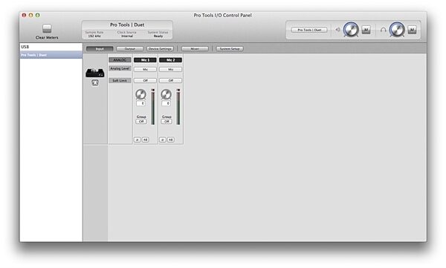Click the Mic 1 gain value field
Image resolution: width=446 pixels, height=268 pixels.
[x=140, y=103]
